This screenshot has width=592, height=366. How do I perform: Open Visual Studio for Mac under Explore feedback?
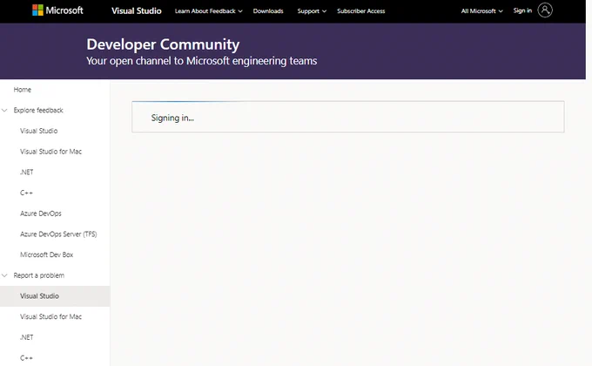(51, 152)
